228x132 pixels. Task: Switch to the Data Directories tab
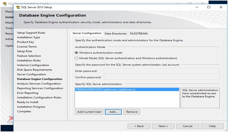tap(116, 34)
